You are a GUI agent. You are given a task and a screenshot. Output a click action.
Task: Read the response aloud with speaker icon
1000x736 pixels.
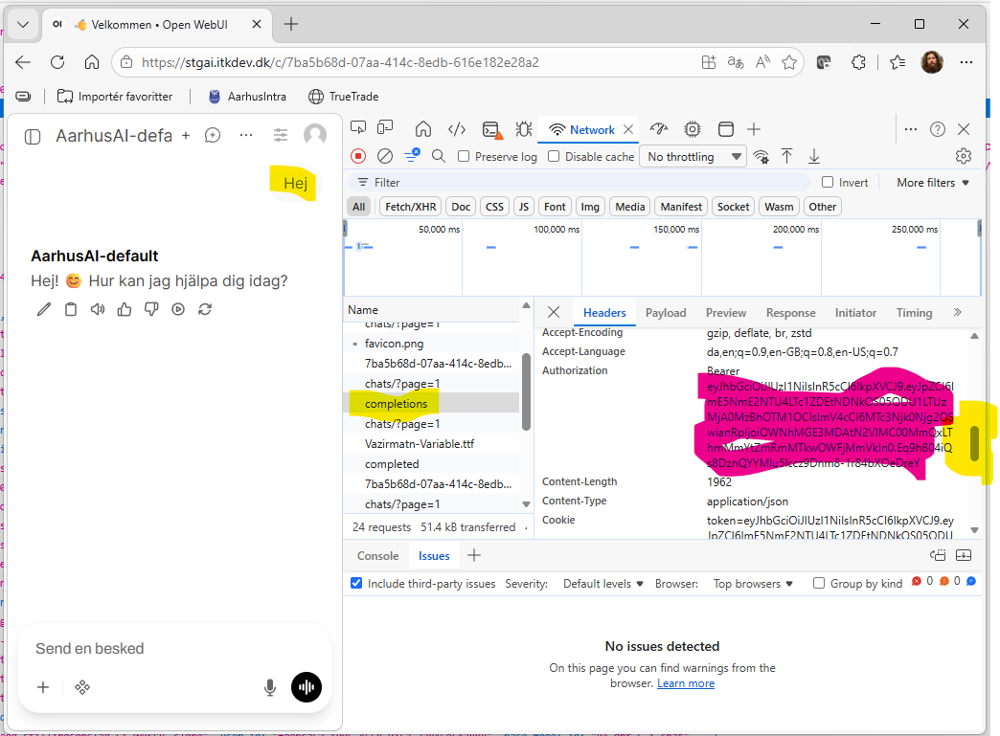[x=98, y=309]
